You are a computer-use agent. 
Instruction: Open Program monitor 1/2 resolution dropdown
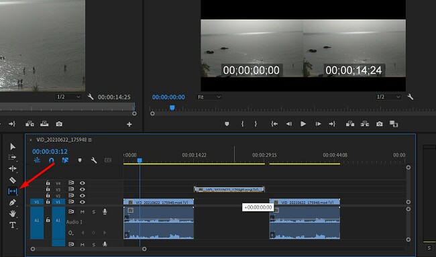coord(388,97)
